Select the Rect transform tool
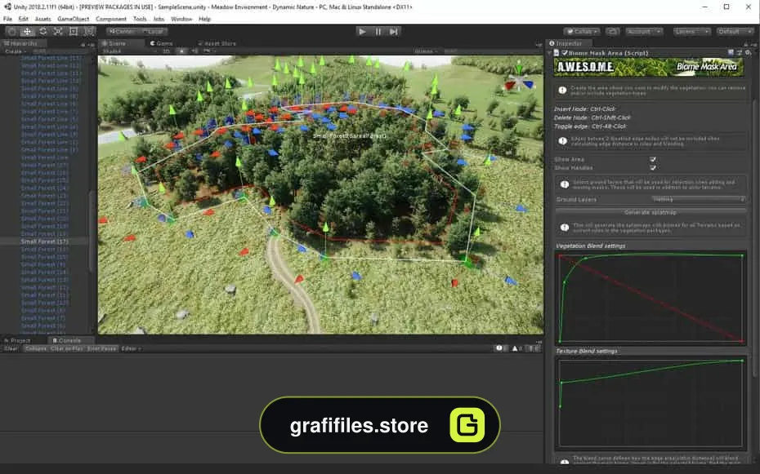The height and width of the screenshot is (474, 760). [74, 32]
